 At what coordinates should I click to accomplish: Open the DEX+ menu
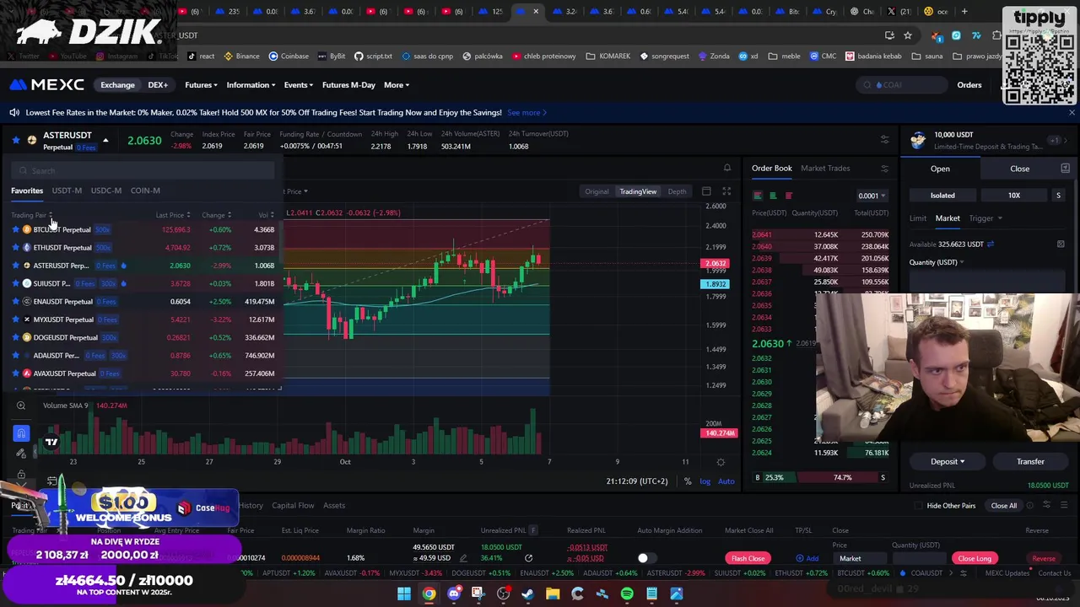(x=158, y=85)
